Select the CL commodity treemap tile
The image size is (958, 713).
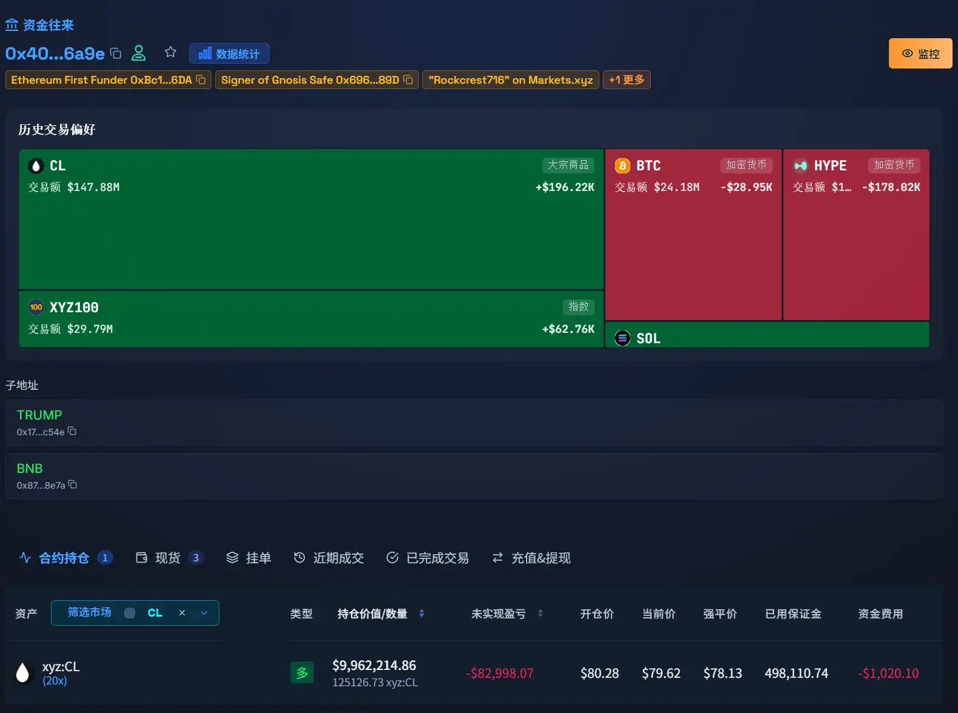311,219
